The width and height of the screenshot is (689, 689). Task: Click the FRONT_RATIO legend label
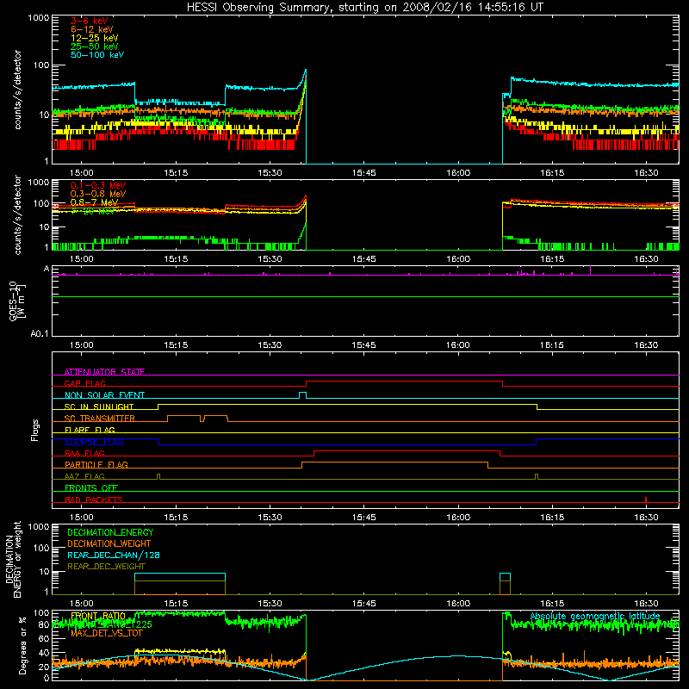pyautogui.click(x=98, y=616)
